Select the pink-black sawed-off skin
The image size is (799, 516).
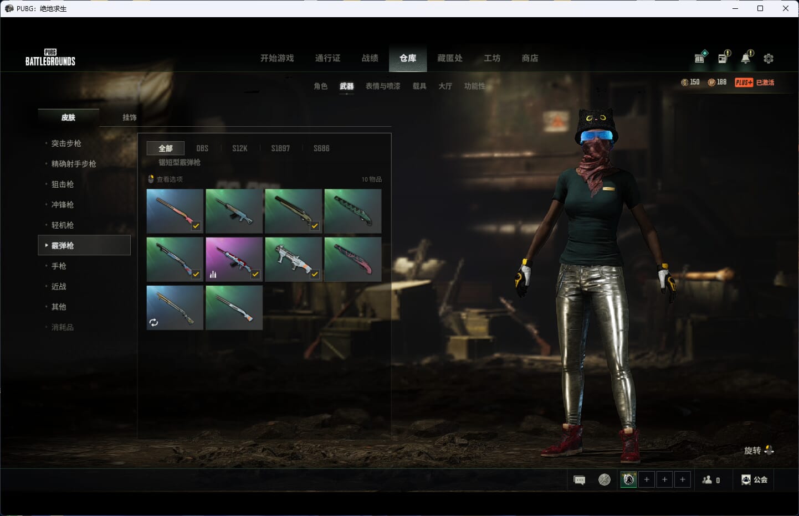coord(352,259)
